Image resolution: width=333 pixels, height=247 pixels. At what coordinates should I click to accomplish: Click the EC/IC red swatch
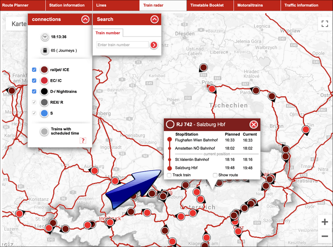[x=44, y=80]
